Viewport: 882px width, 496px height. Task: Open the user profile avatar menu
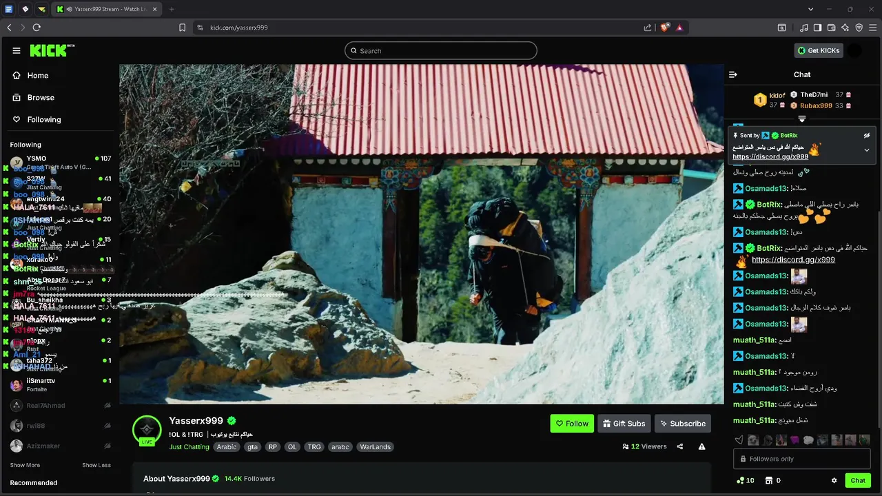coord(854,50)
